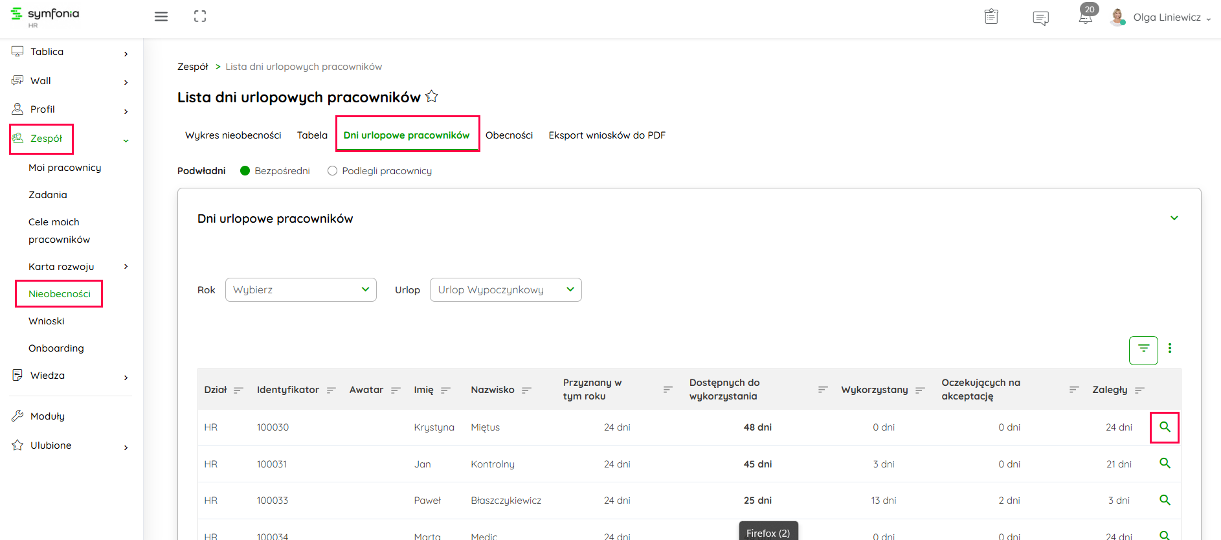1221x540 pixels.
Task: Go to Moi pracownicy in sidebar
Action: (x=65, y=168)
